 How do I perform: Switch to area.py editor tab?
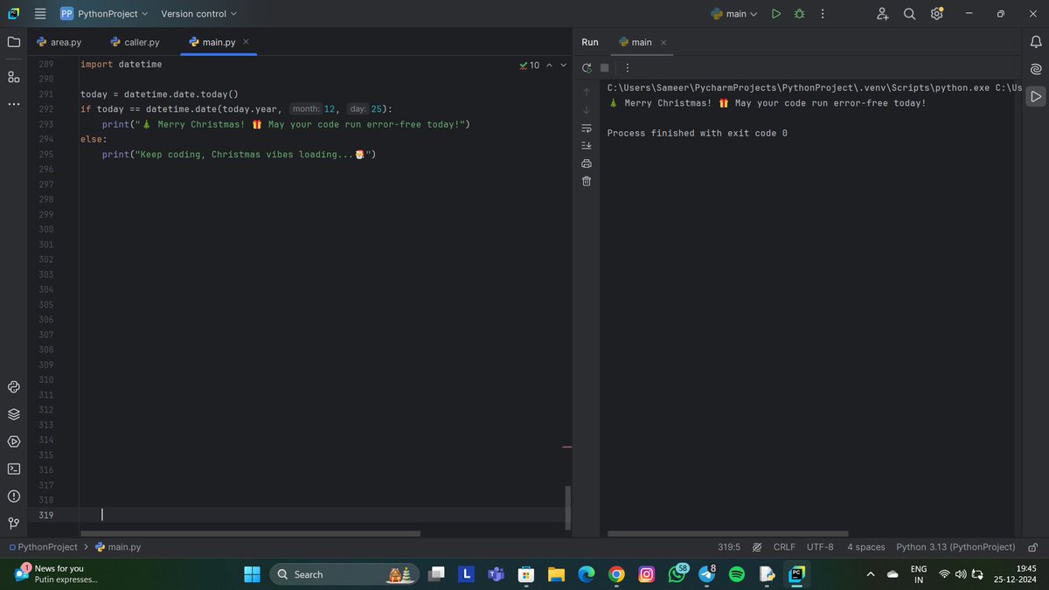coord(59,42)
